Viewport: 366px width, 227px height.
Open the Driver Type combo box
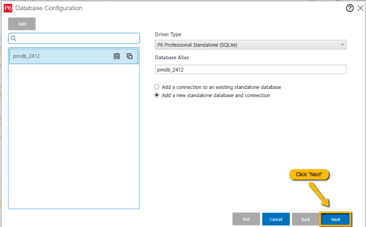pos(247,45)
